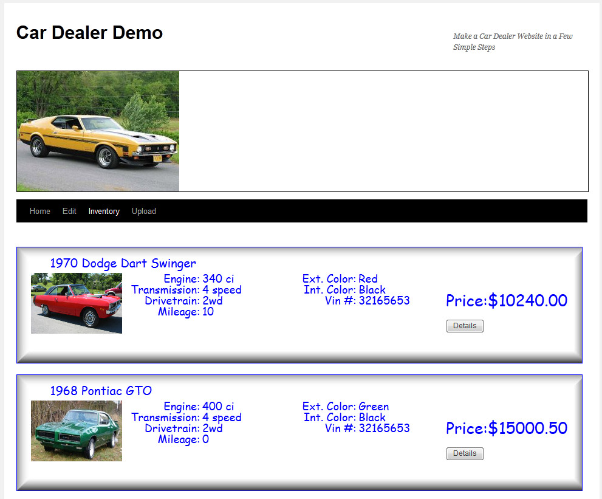602x499 pixels.
Task: Click the Mileage: 10 text
Action: [x=186, y=312]
